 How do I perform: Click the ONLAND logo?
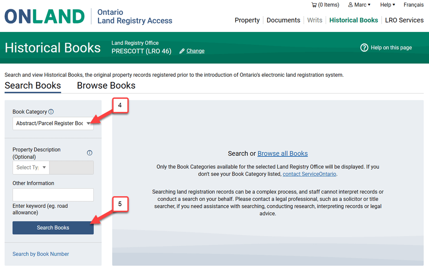click(x=44, y=16)
